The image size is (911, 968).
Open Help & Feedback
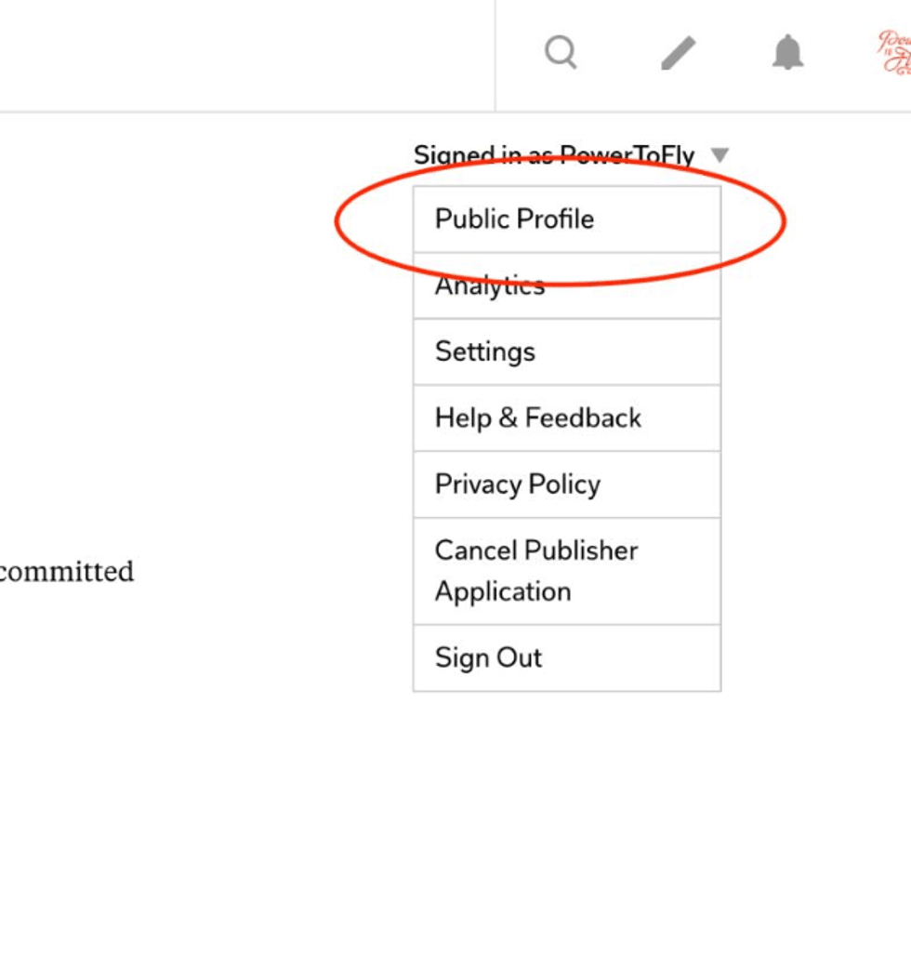tap(537, 418)
